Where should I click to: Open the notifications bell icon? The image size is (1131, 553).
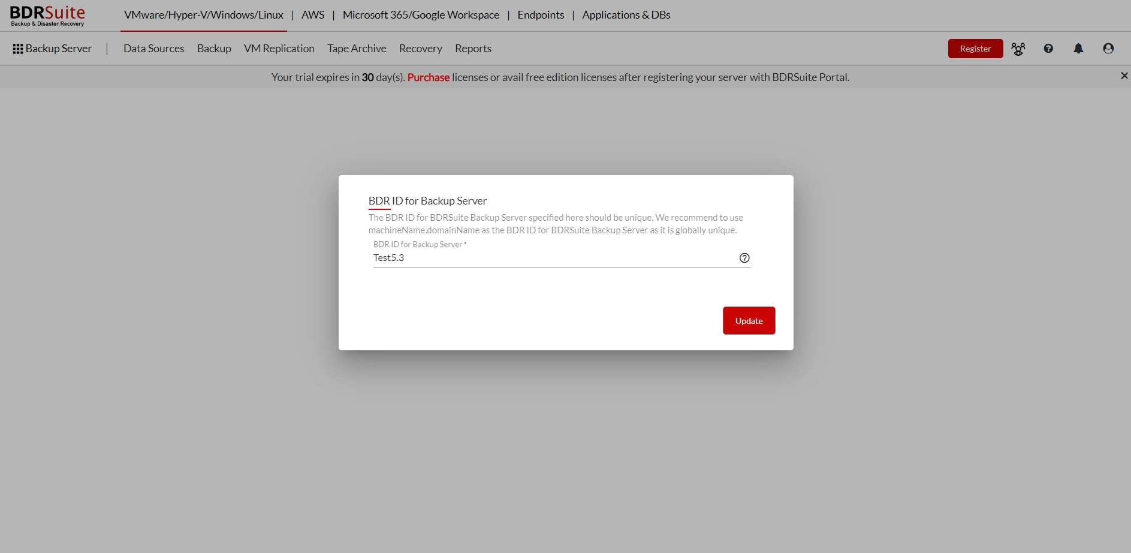click(x=1078, y=49)
